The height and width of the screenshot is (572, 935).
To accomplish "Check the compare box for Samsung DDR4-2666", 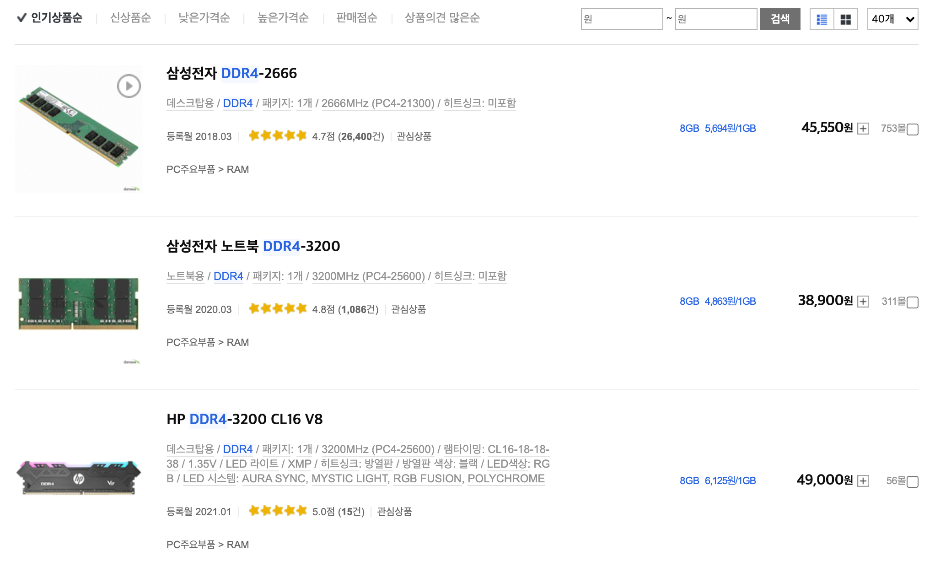I will tap(912, 130).
